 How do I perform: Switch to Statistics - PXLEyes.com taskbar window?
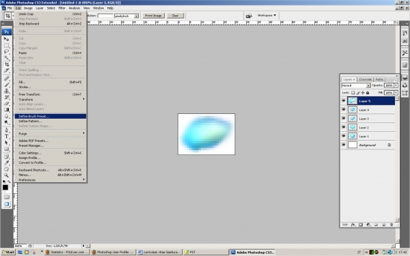pos(67,252)
